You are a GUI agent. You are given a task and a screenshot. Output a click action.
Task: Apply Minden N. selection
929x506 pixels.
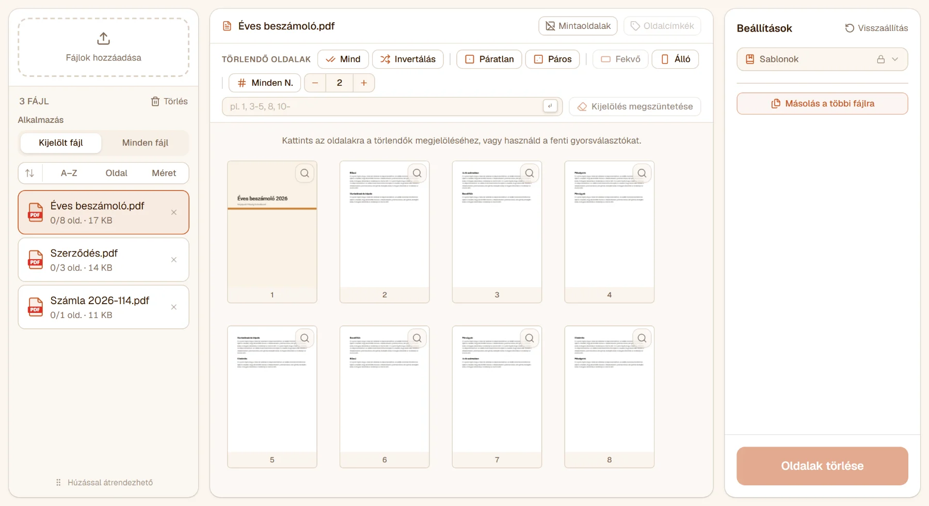[265, 83]
